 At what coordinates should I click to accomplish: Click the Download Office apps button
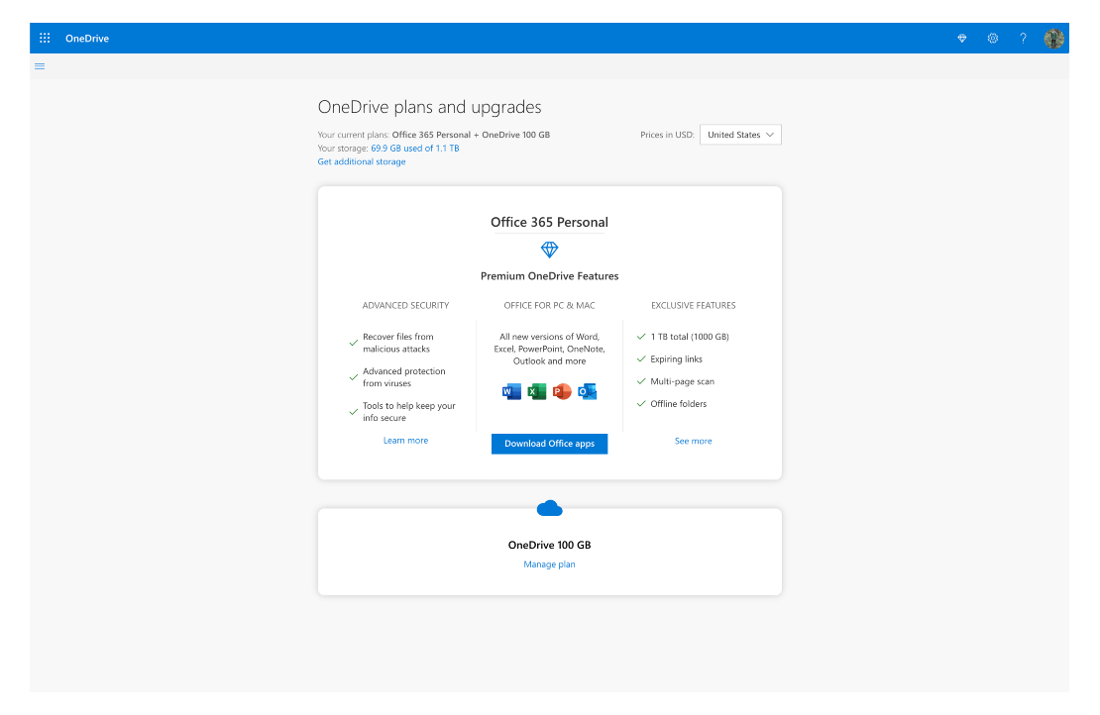tap(549, 444)
